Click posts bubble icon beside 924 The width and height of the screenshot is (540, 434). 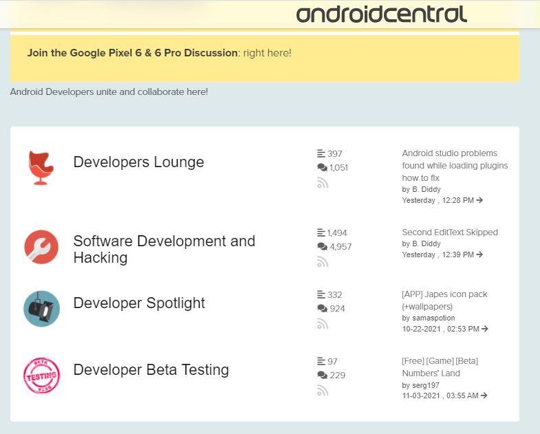point(322,308)
